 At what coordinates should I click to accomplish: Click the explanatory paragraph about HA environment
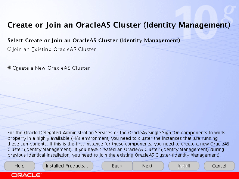(x=118, y=144)
